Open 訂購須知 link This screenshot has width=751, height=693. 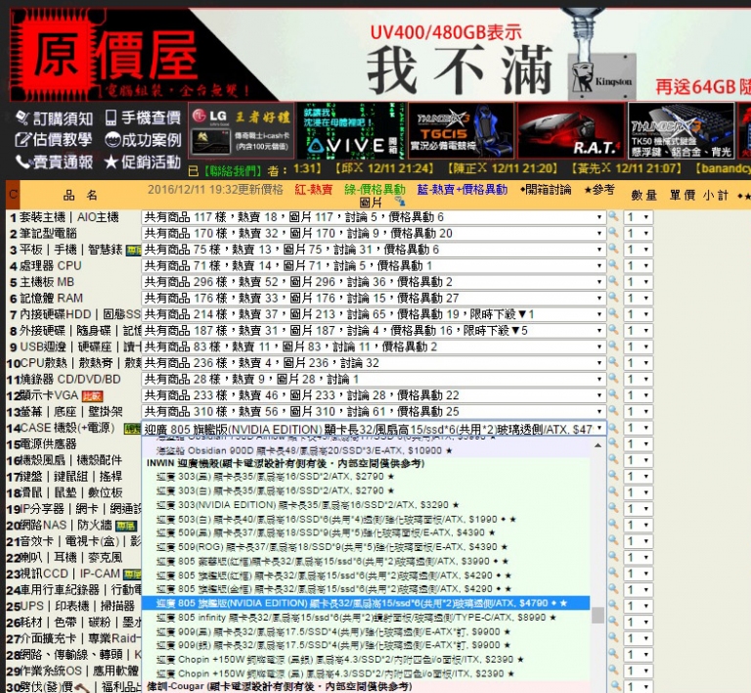(54, 117)
